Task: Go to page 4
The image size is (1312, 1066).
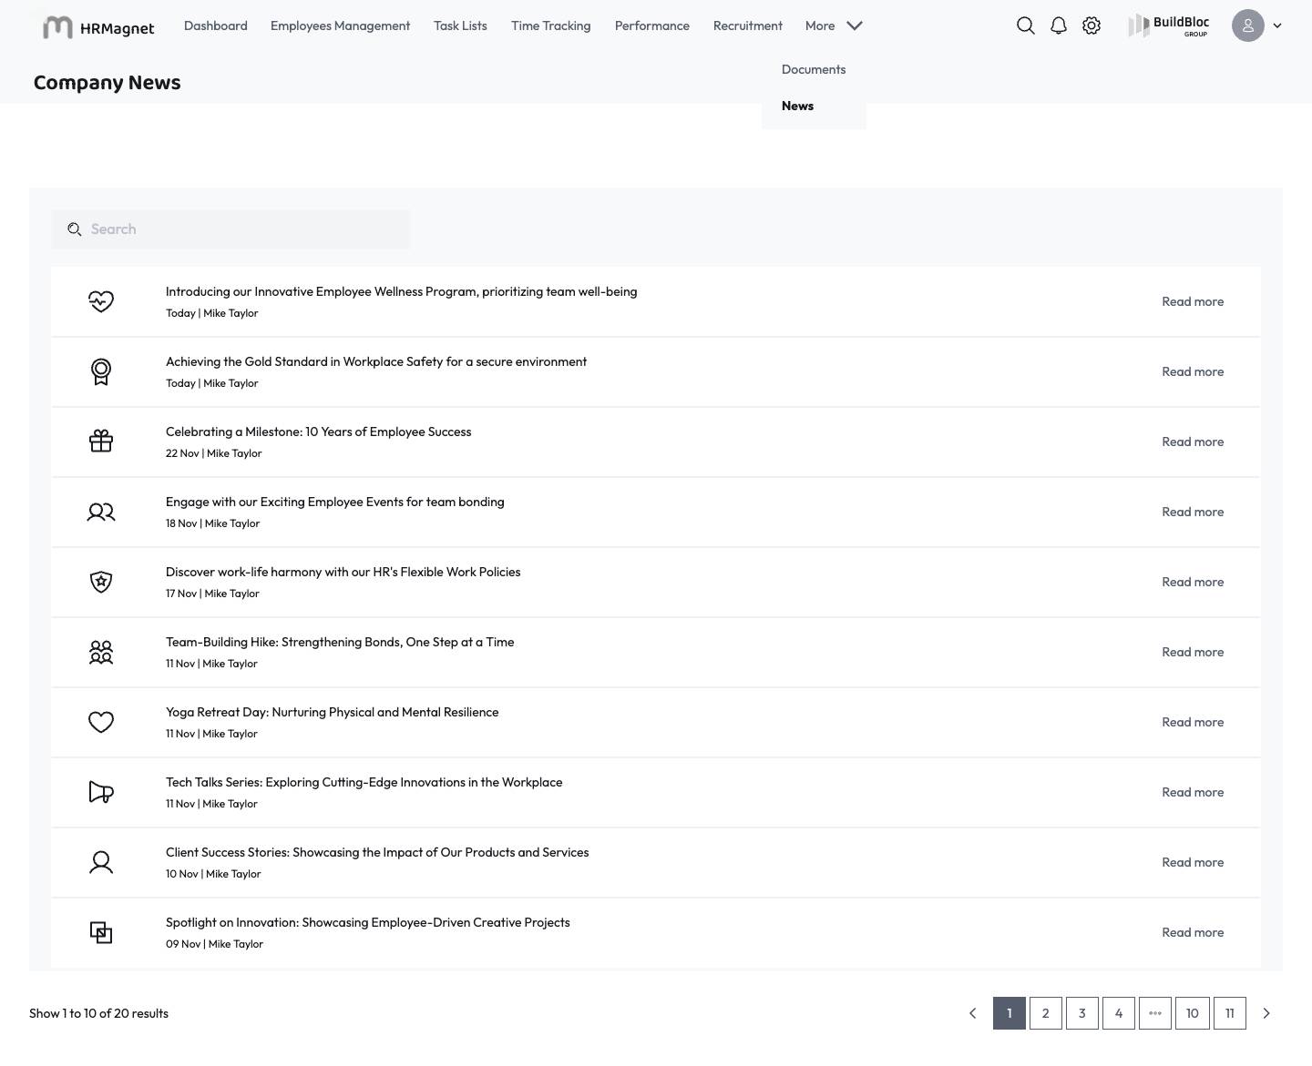Action: (1119, 1013)
